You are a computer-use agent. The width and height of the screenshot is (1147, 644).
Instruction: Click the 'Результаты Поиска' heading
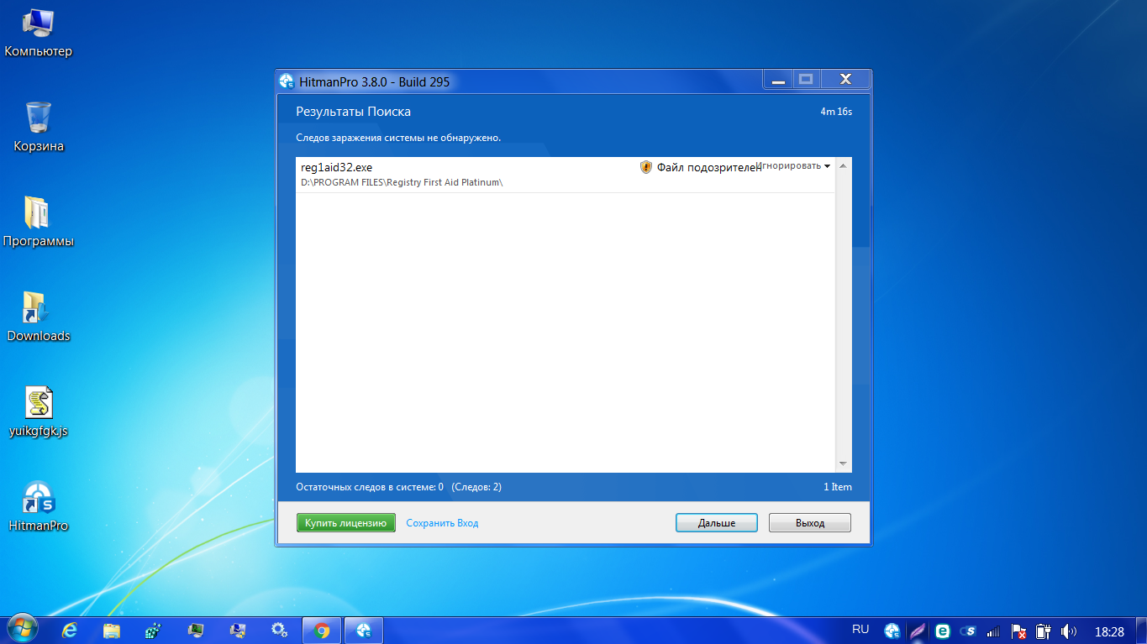[353, 112]
